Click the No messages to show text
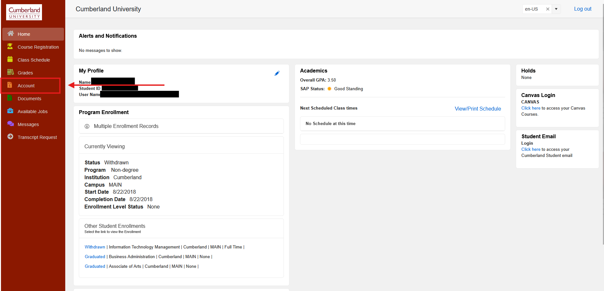The width and height of the screenshot is (604, 291). [100, 51]
